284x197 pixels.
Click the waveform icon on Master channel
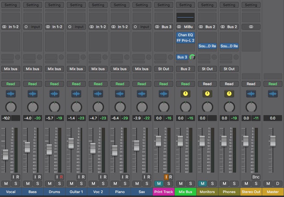point(273,94)
